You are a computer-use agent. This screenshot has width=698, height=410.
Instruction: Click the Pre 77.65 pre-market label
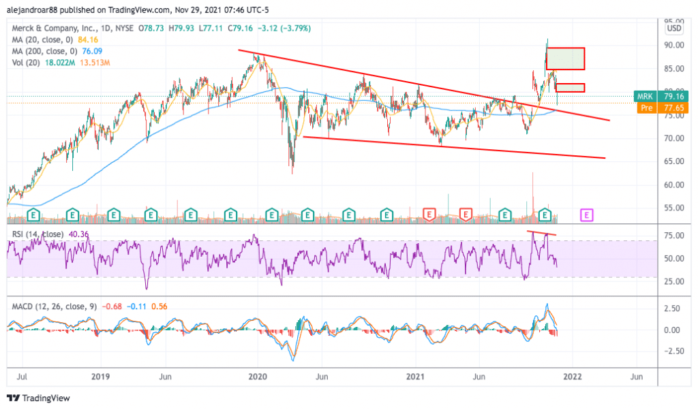click(x=663, y=108)
